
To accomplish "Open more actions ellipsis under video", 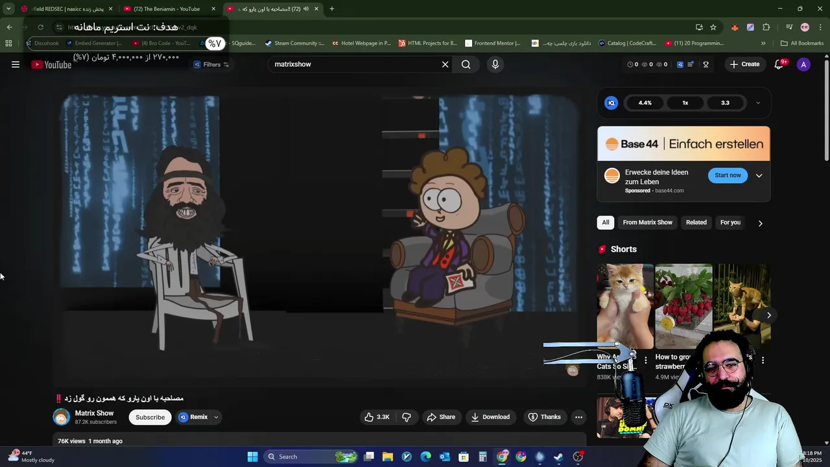I will tap(578, 417).
